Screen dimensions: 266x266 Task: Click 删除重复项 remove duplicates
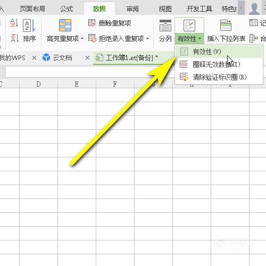(x=110, y=23)
